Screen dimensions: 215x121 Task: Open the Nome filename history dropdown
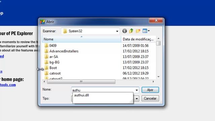coord(137,90)
